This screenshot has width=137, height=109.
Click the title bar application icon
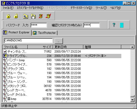click(4, 3)
